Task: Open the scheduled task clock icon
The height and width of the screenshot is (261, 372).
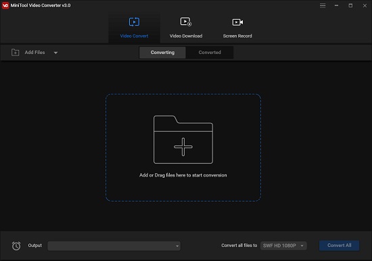Action: (x=16, y=246)
